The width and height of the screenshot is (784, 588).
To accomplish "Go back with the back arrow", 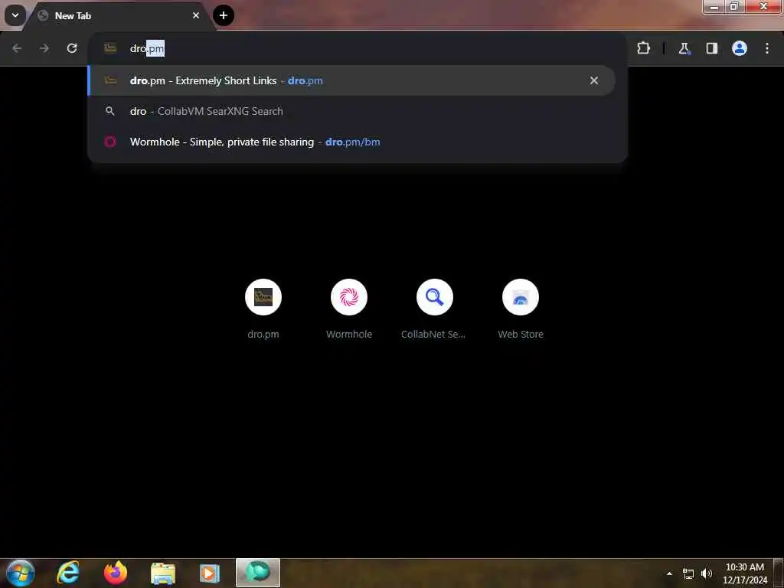I will 17,48.
